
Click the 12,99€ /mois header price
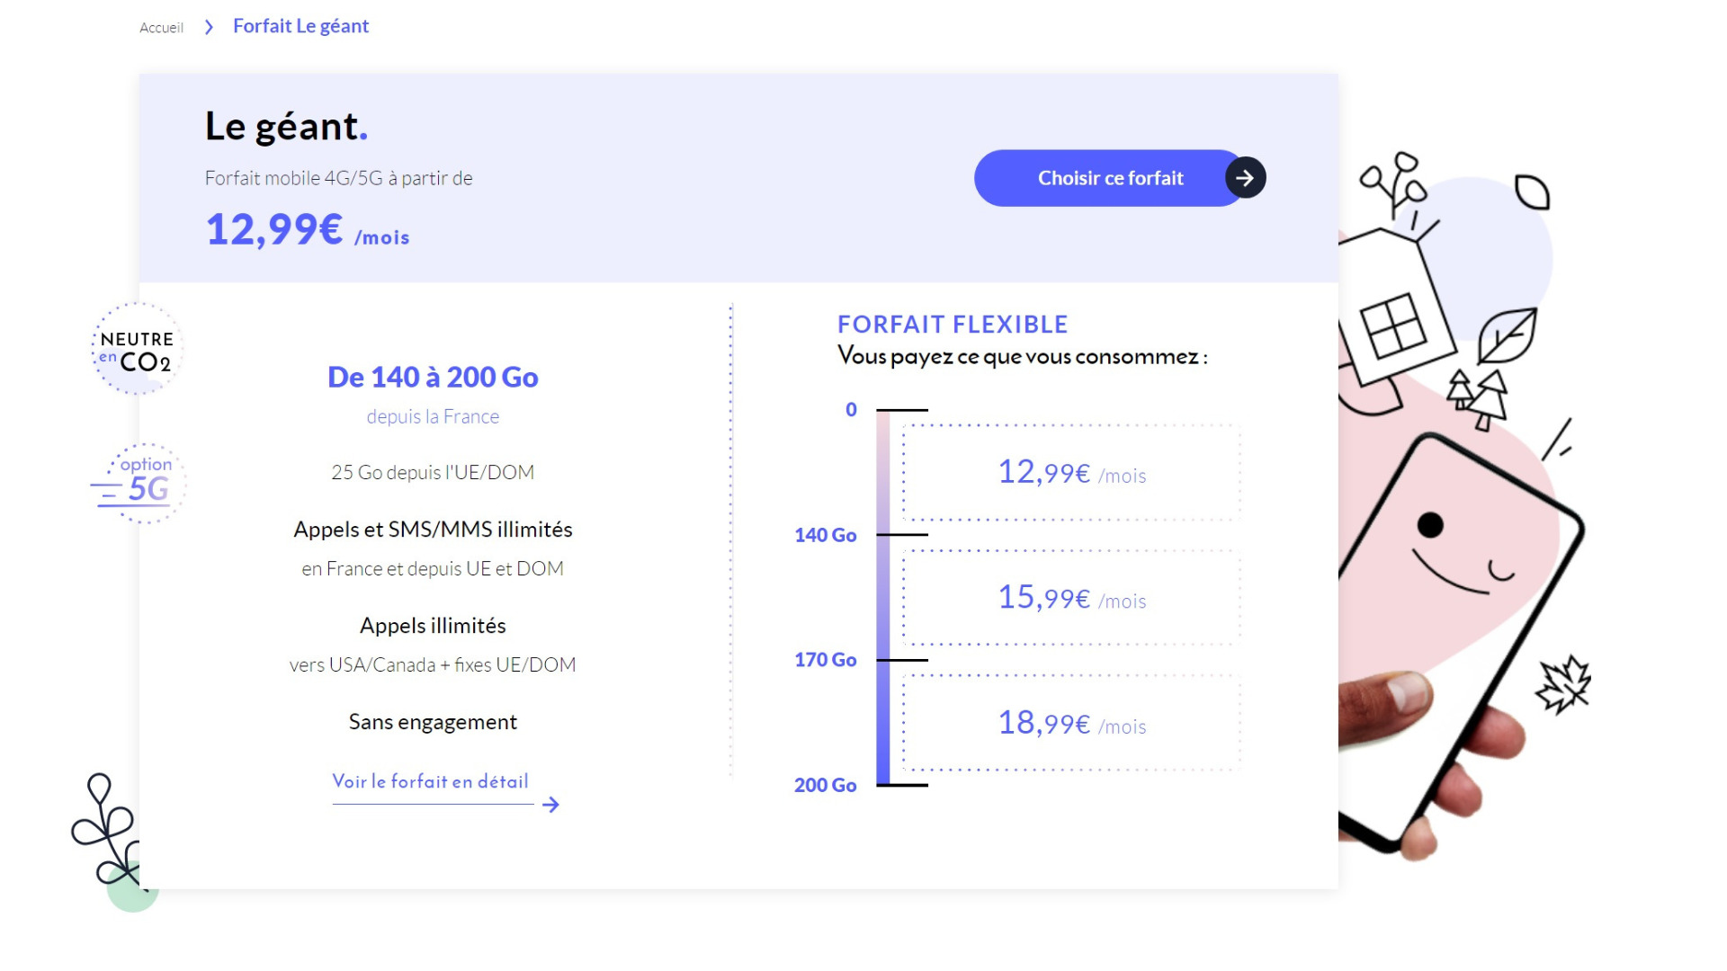pyautogui.click(x=308, y=229)
